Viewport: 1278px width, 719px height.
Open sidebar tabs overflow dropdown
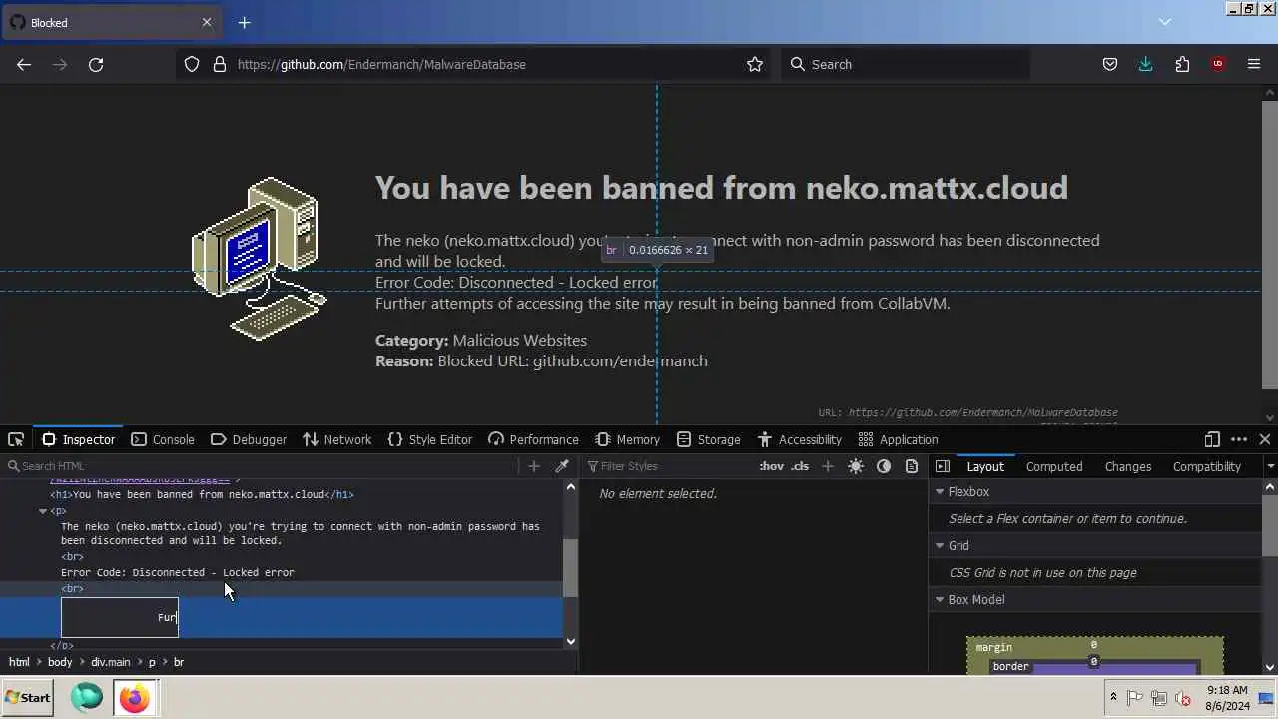(1270, 466)
